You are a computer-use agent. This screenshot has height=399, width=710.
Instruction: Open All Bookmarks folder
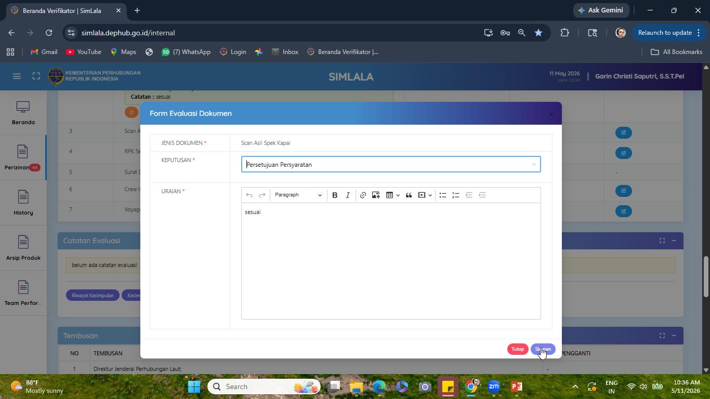click(x=677, y=52)
